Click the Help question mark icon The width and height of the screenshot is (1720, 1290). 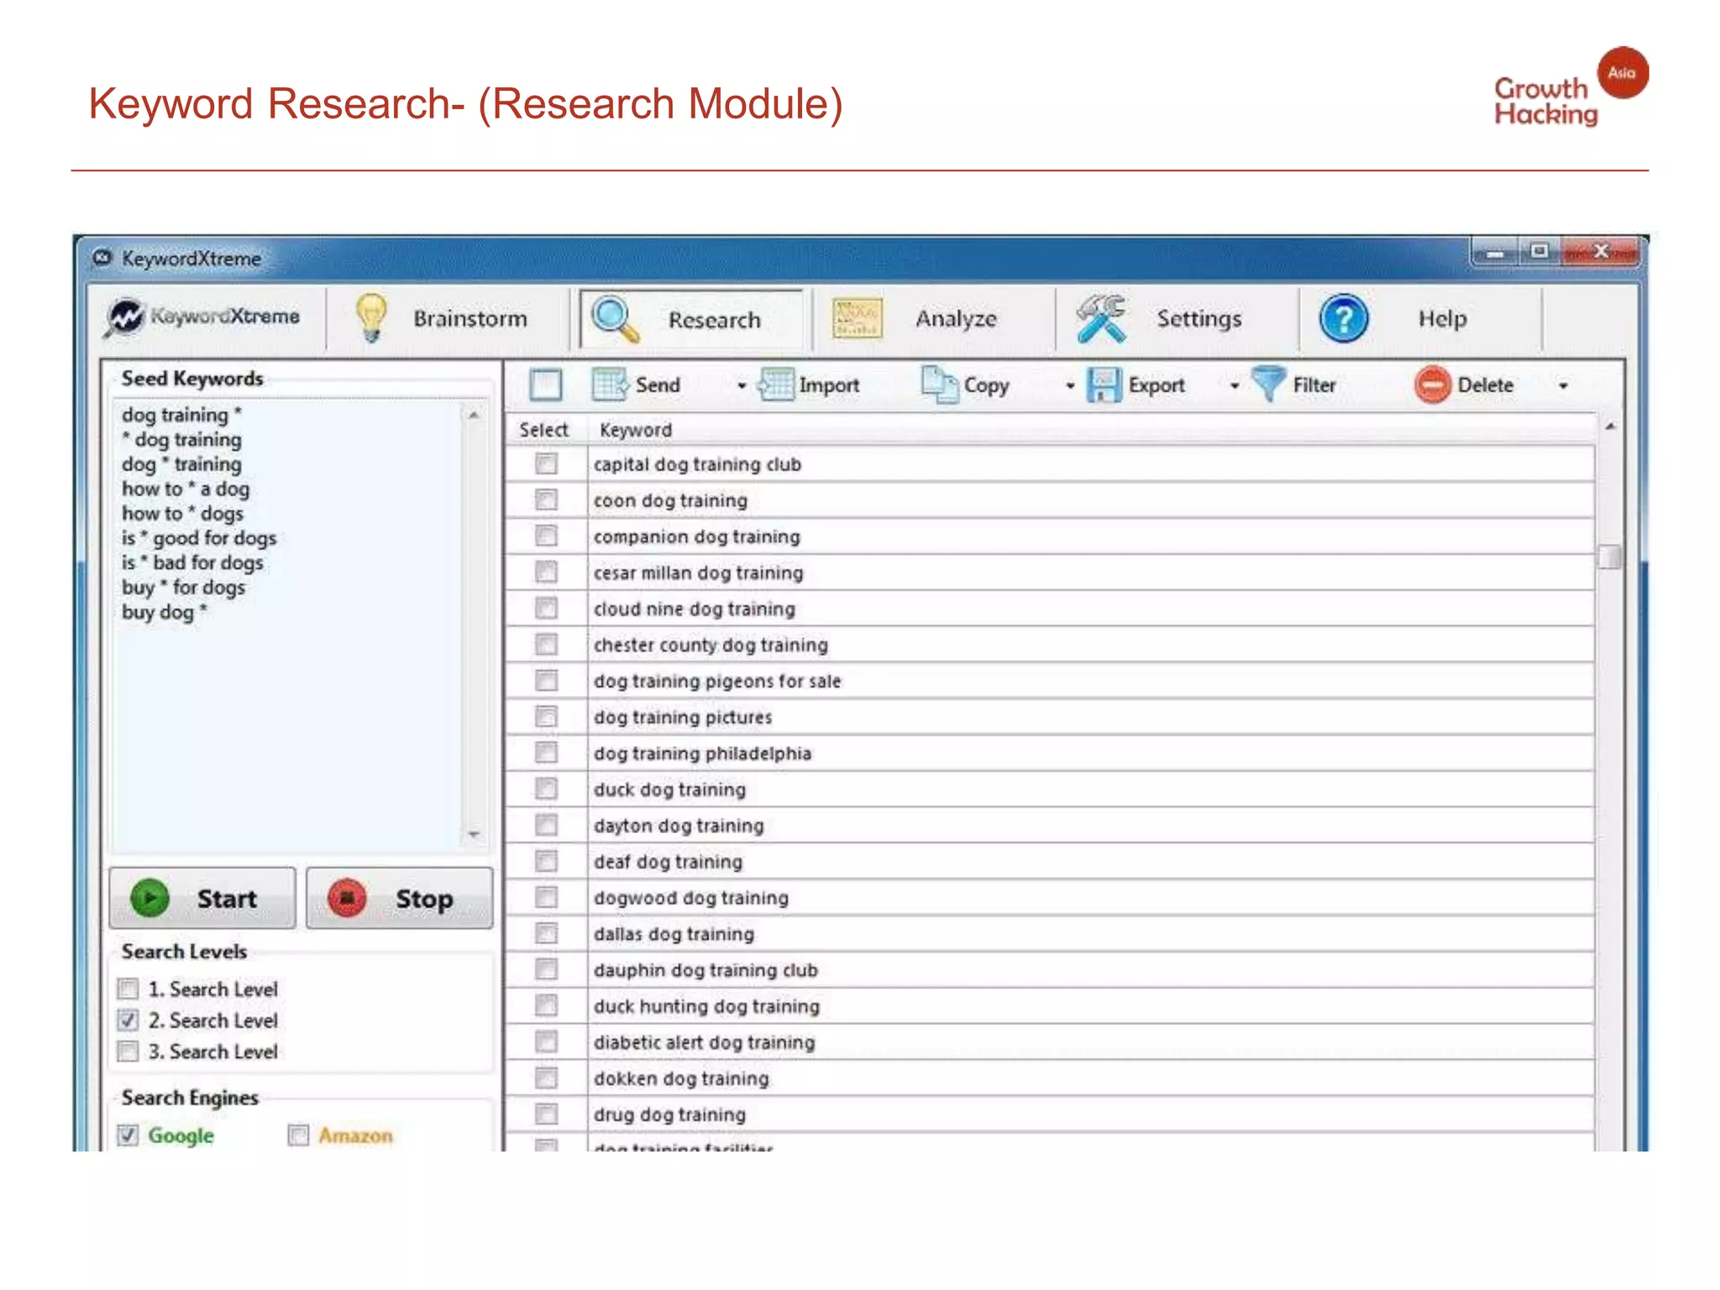coord(1344,319)
